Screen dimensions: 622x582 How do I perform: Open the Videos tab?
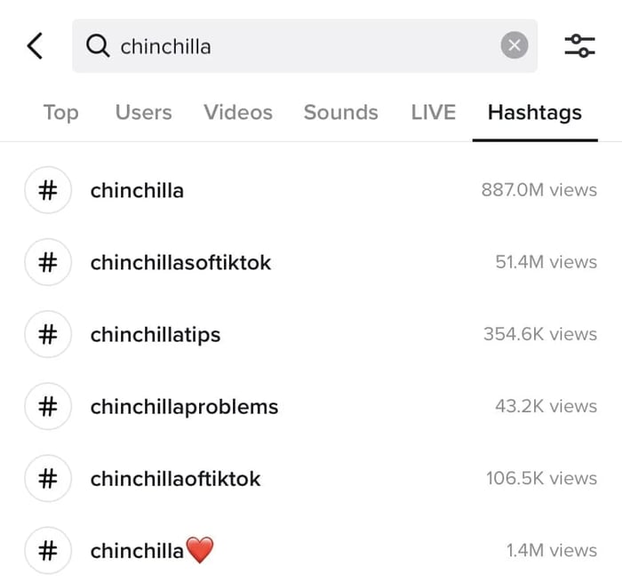[x=238, y=113]
